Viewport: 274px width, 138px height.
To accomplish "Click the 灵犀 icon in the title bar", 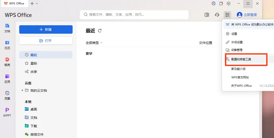I will pyautogui.click(x=214, y=4).
